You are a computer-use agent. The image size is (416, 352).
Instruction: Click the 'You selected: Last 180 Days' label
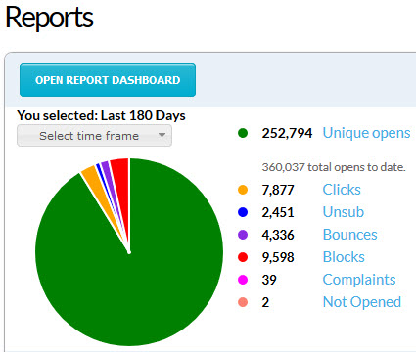tap(101, 116)
